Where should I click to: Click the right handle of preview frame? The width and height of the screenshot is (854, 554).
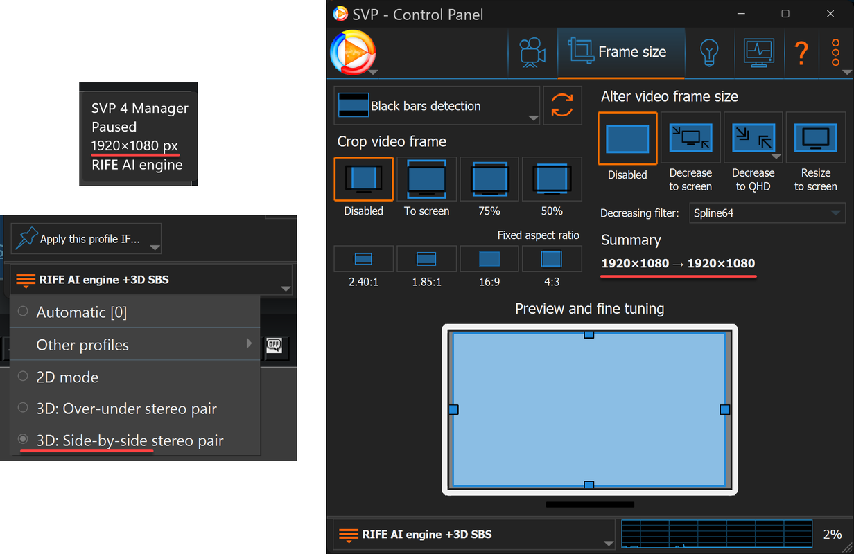(725, 409)
